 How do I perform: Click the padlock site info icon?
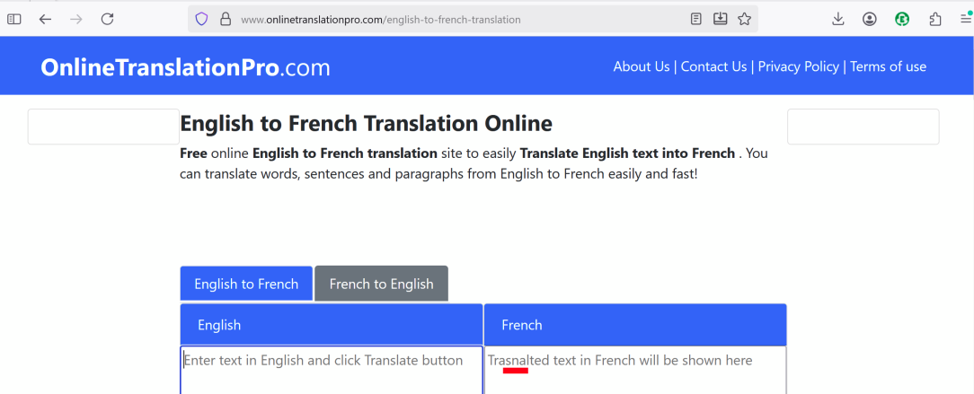pyautogui.click(x=226, y=19)
